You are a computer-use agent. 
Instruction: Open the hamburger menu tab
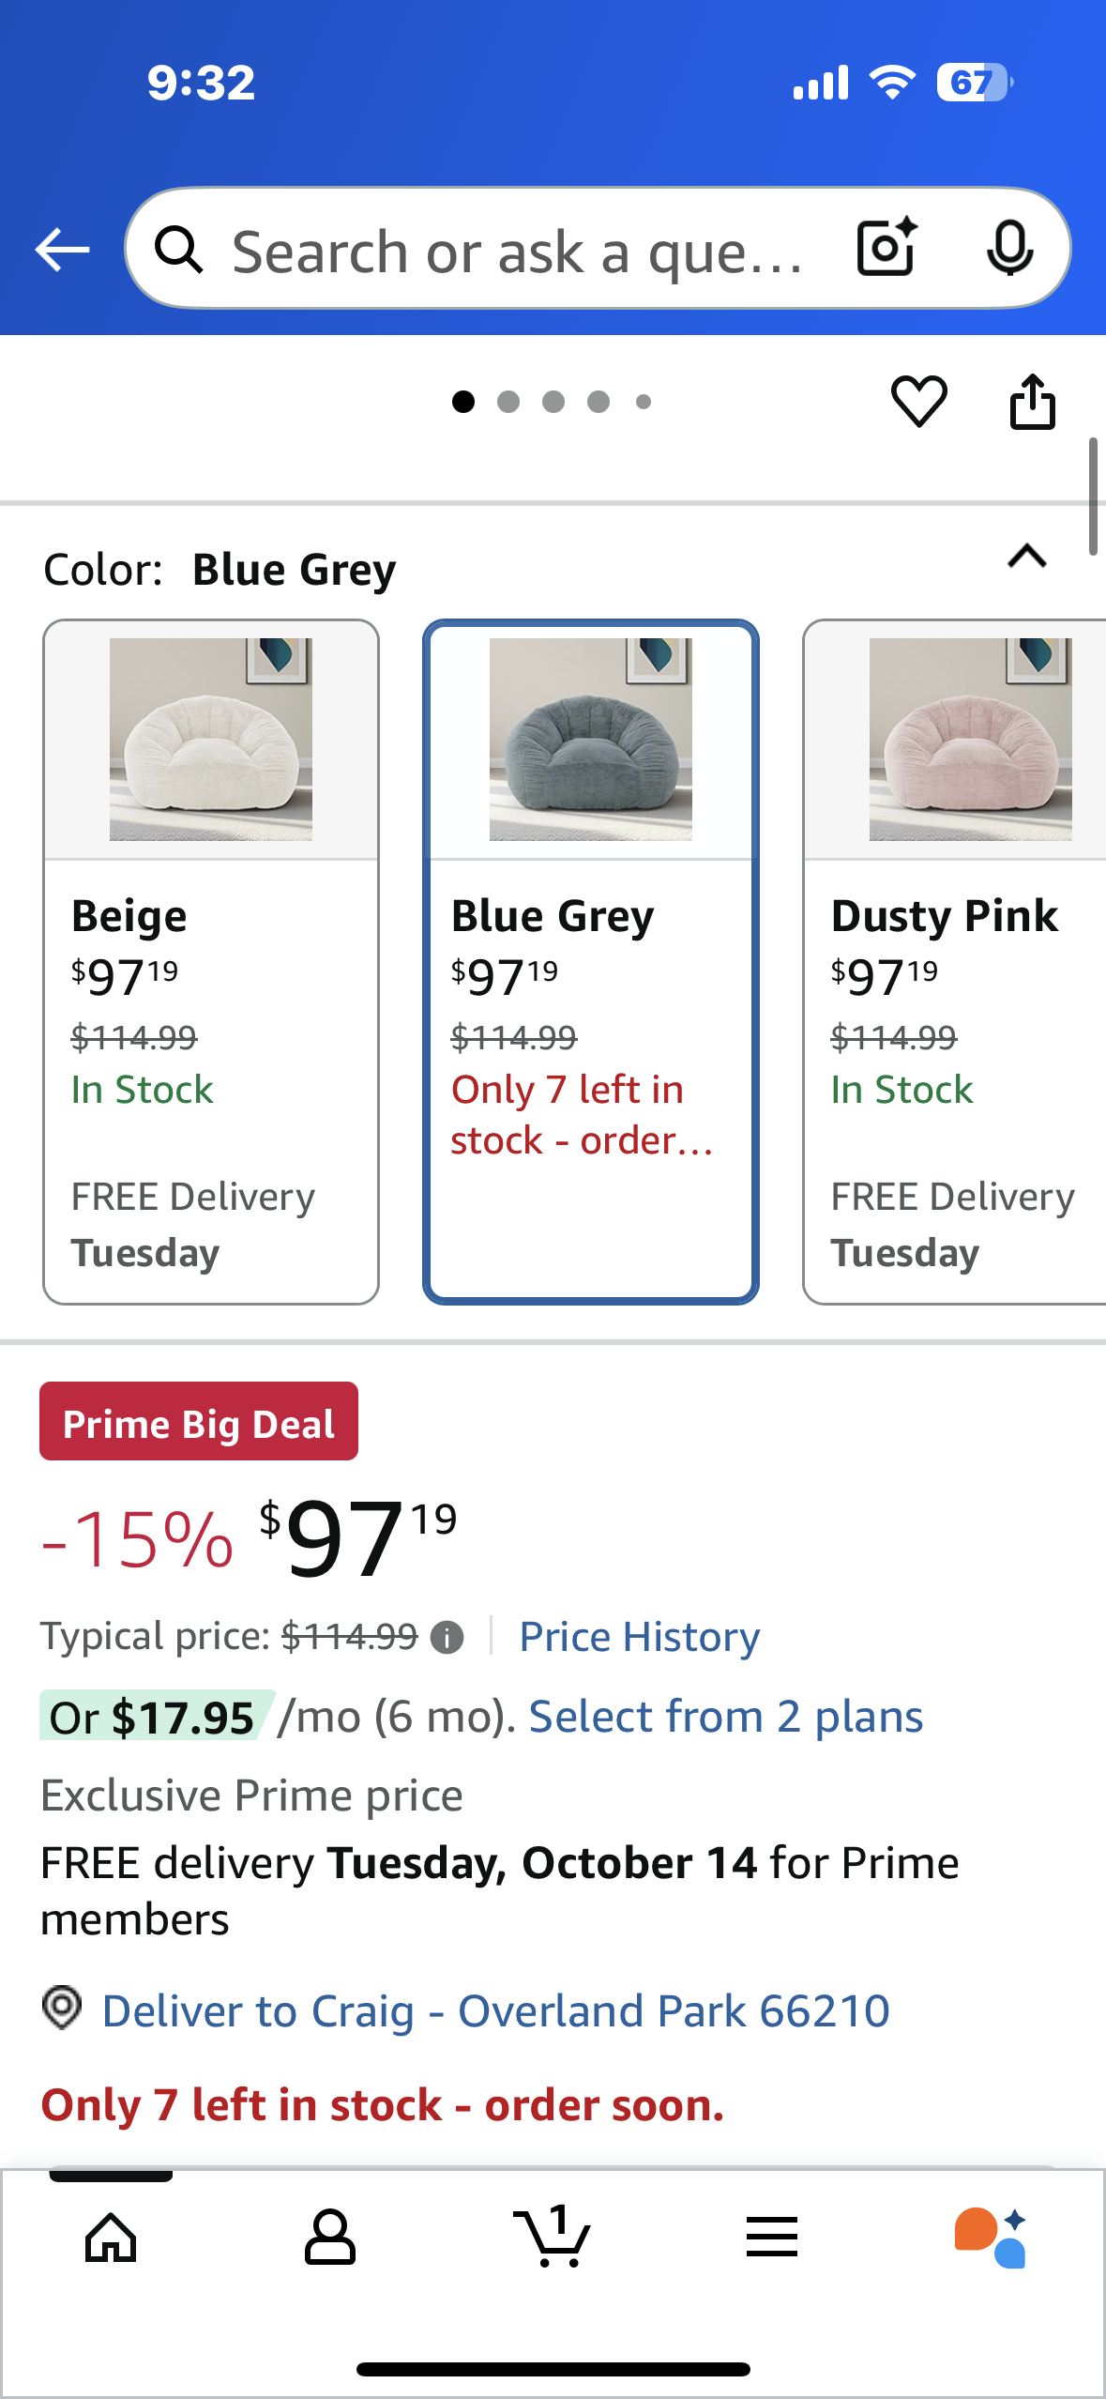tap(772, 2238)
